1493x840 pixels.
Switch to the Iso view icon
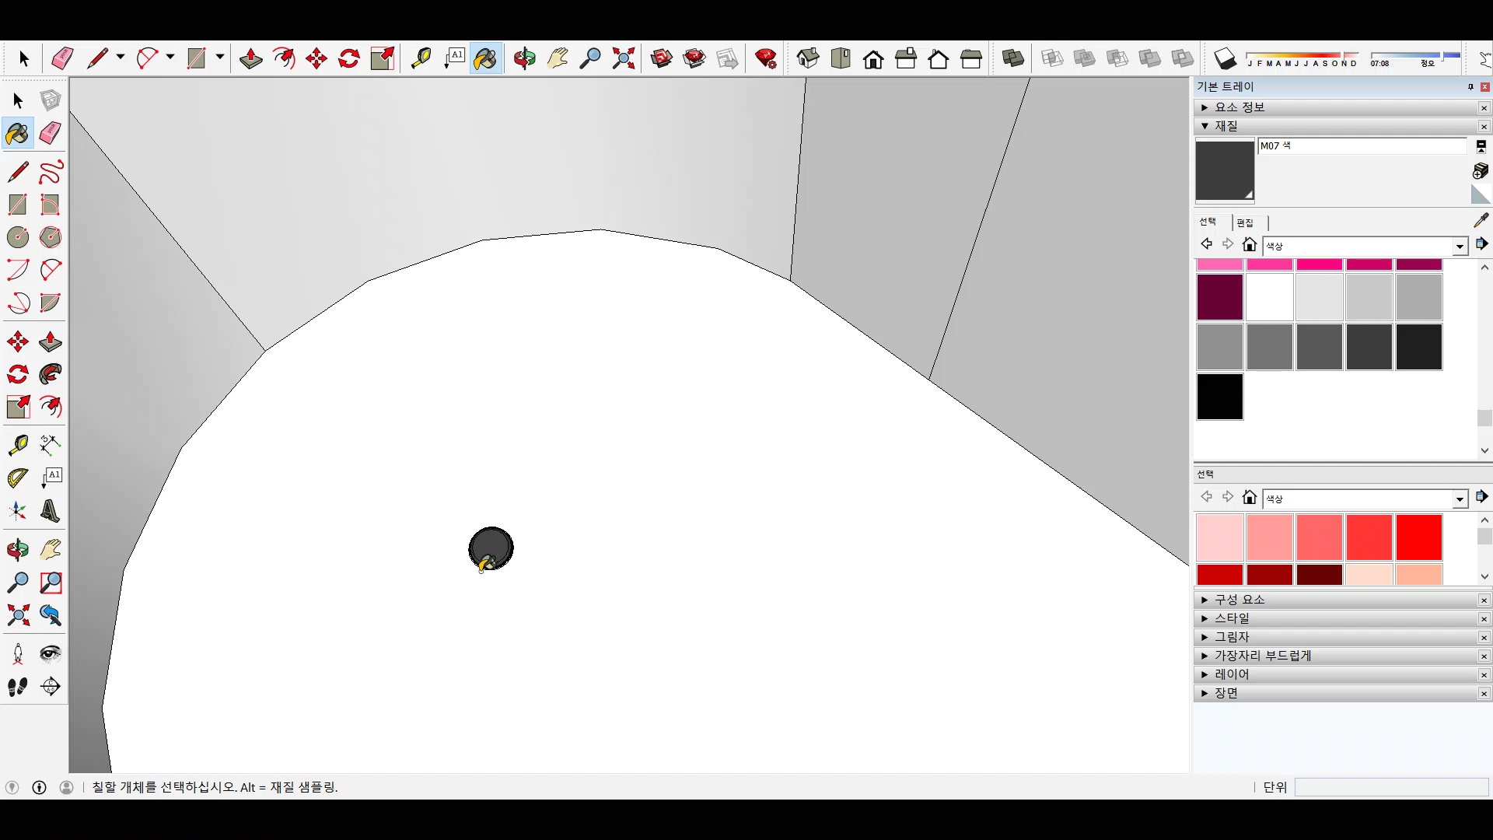[x=808, y=58]
